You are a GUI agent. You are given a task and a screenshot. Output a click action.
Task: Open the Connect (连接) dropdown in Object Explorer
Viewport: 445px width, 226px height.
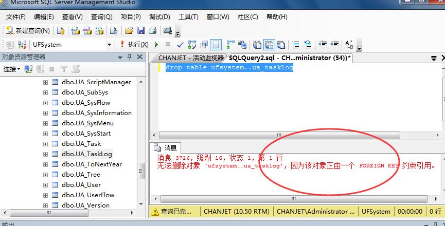pos(12,69)
